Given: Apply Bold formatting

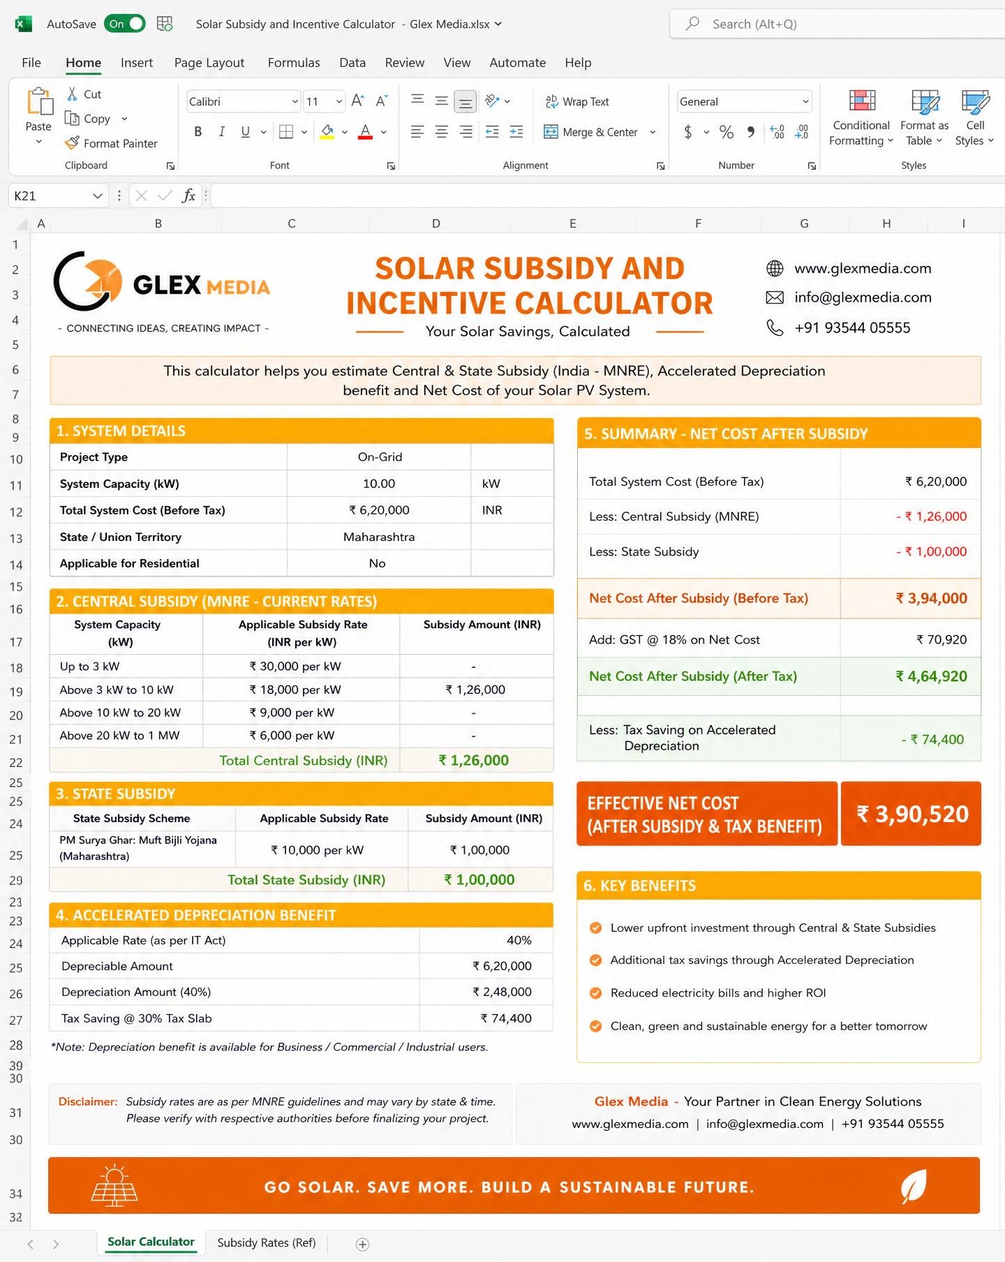Looking at the screenshot, I should click(x=198, y=132).
